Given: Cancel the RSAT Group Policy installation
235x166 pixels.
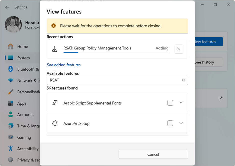Looking at the screenshot, I should click(x=178, y=49).
